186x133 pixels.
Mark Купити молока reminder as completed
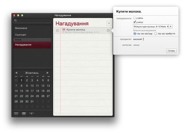pos(58,30)
